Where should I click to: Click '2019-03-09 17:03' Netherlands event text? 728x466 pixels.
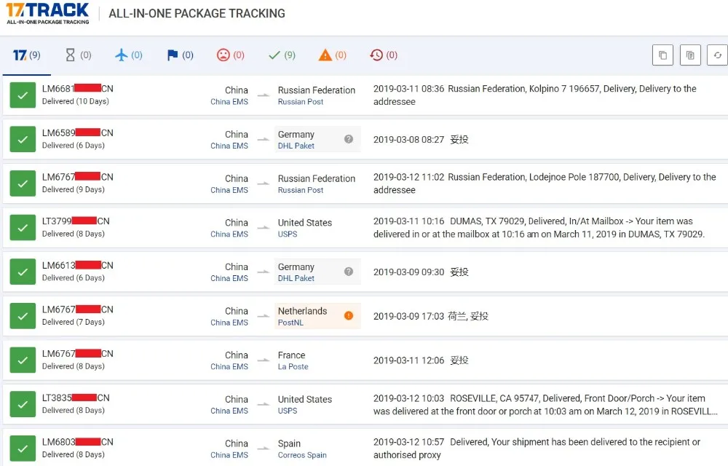click(x=431, y=316)
